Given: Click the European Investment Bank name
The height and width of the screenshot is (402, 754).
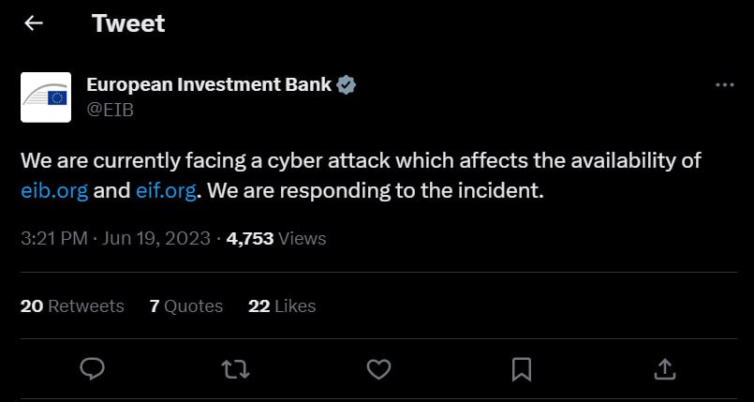Looking at the screenshot, I should tap(209, 84).
